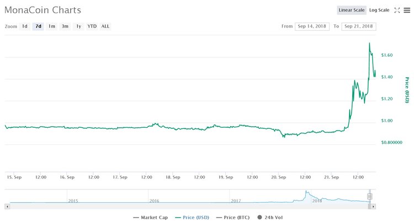Click the 17. Sep date label
The height and width of the screenshot is (222, 414).
(x=120, y=177)
